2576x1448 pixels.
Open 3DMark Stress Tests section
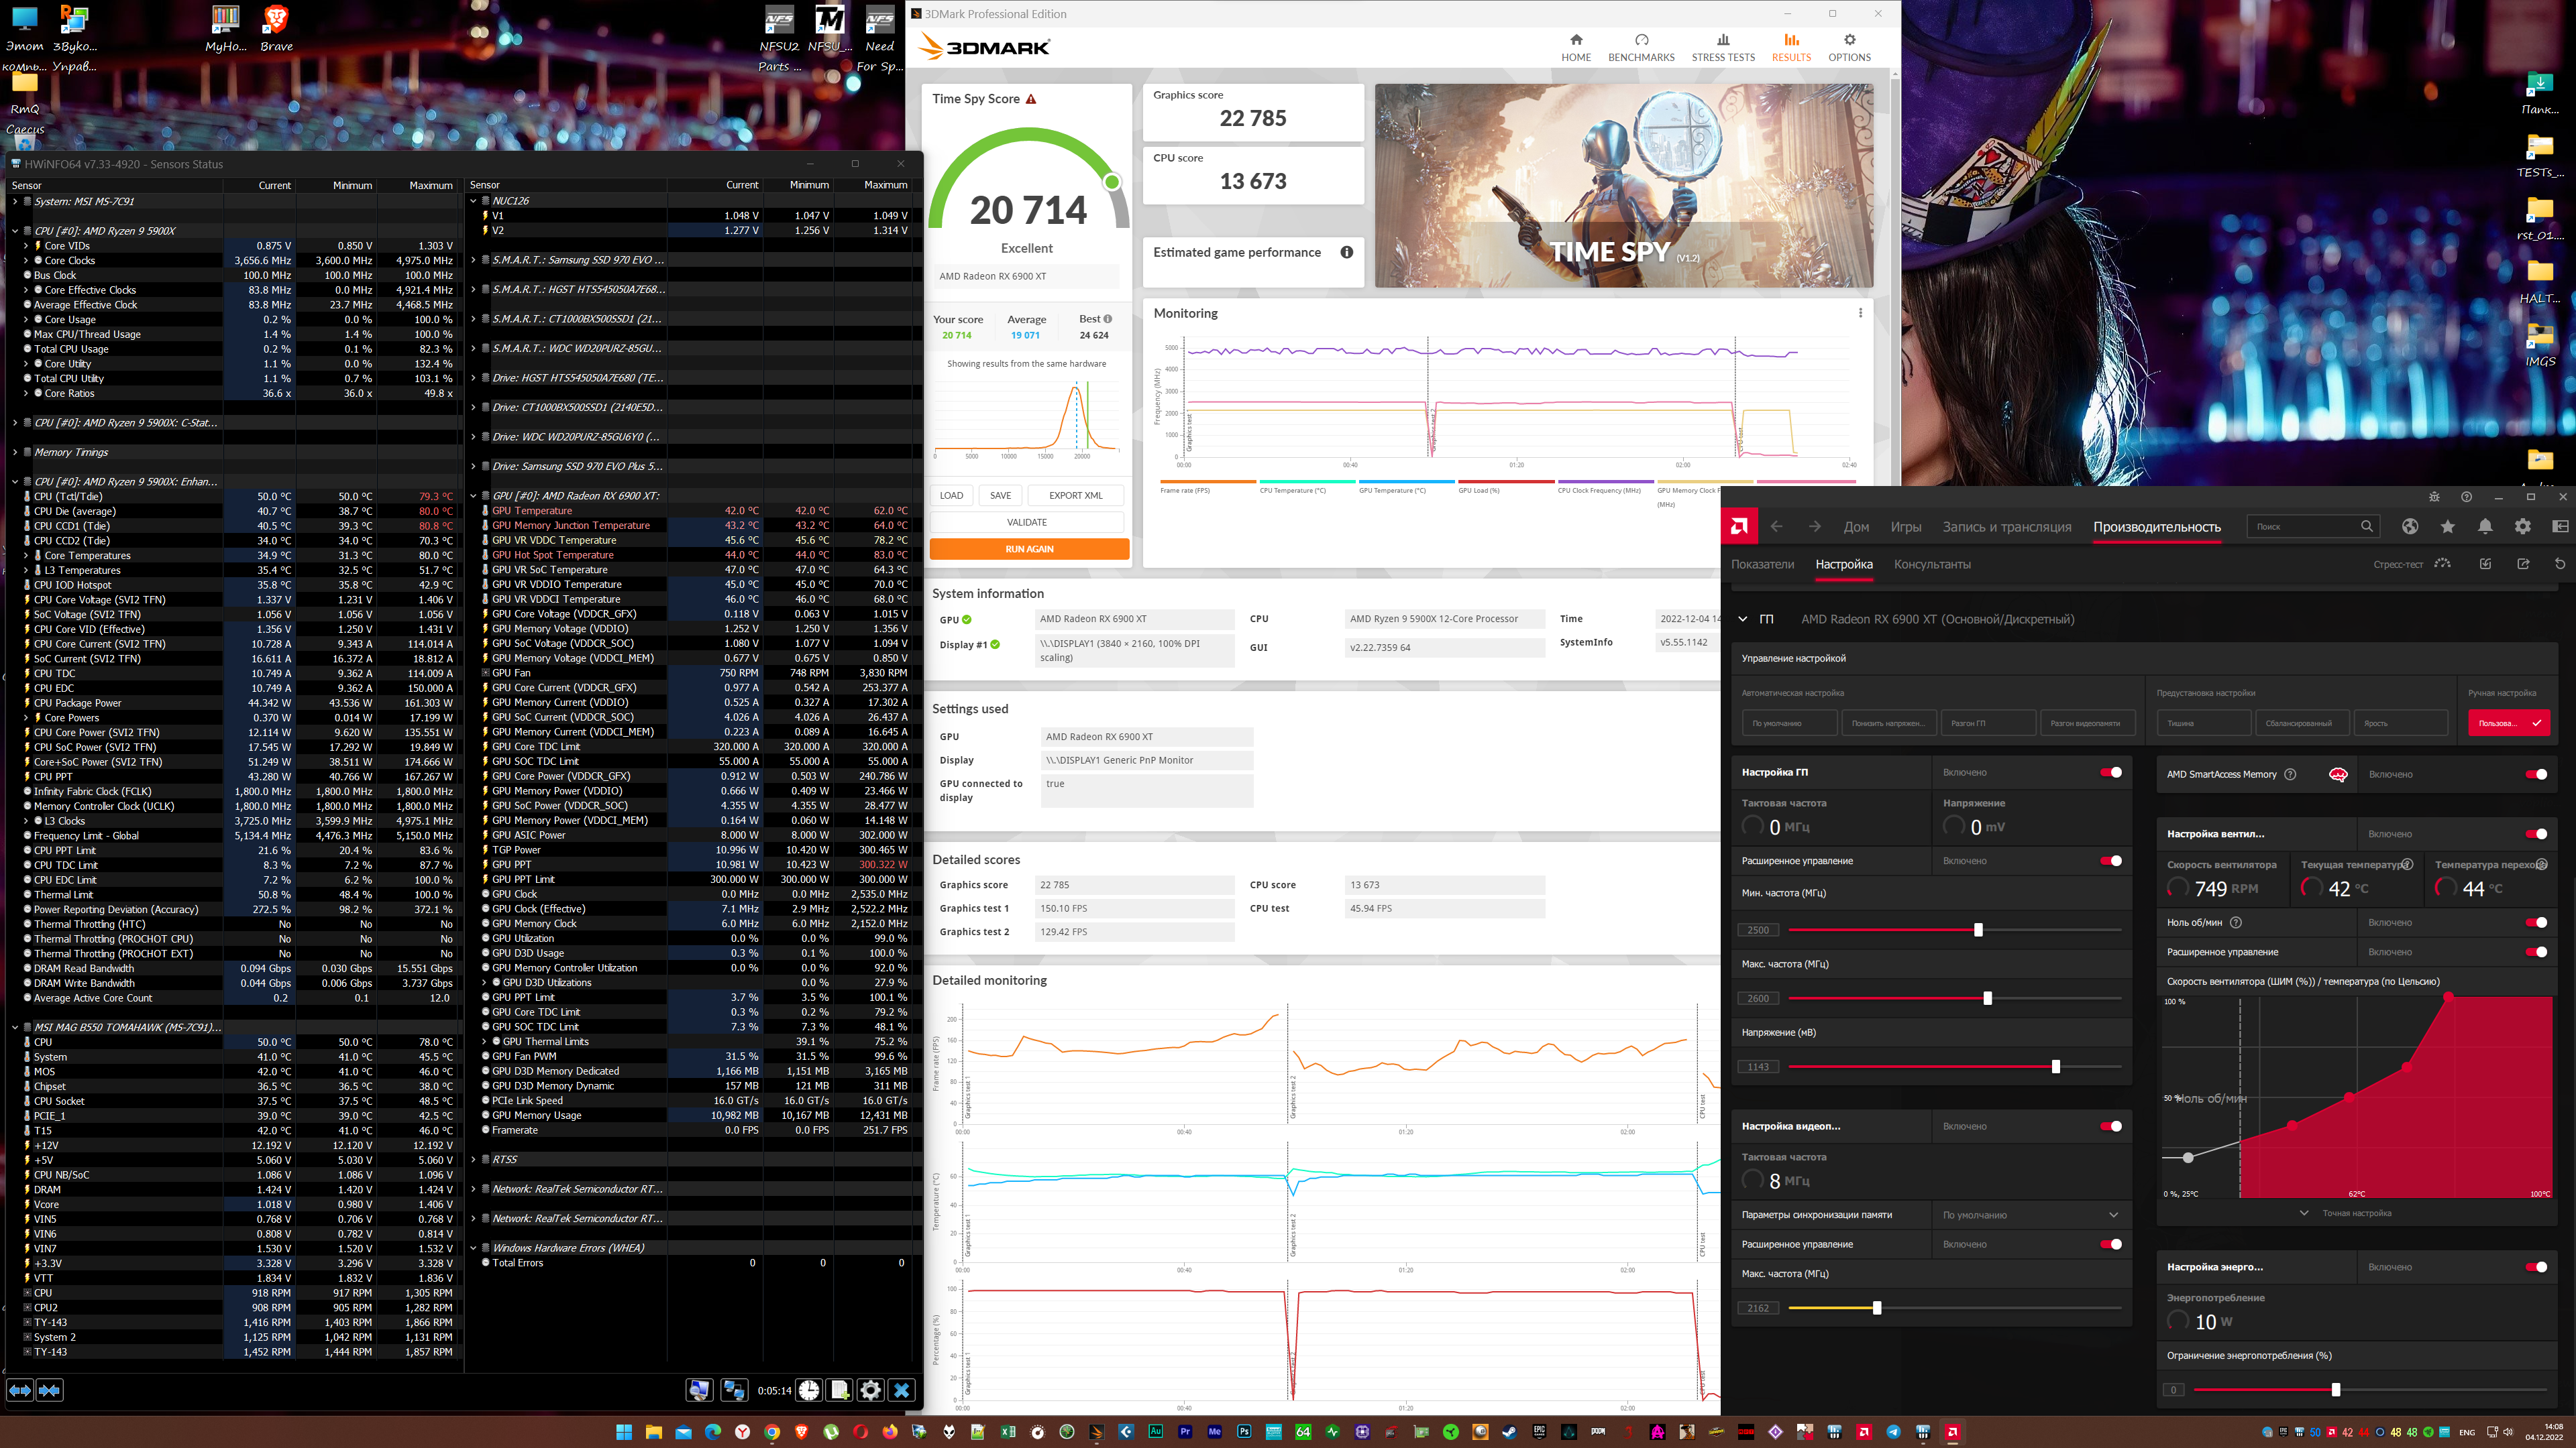click(x=1723, y=47)
